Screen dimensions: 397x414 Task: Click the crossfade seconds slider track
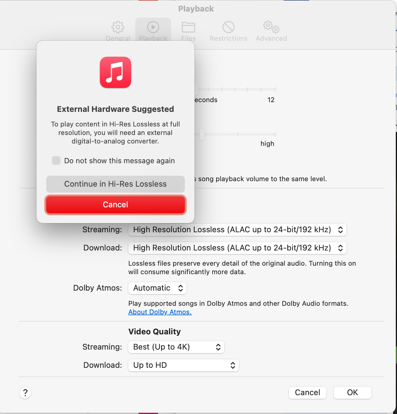pos(235,89)
